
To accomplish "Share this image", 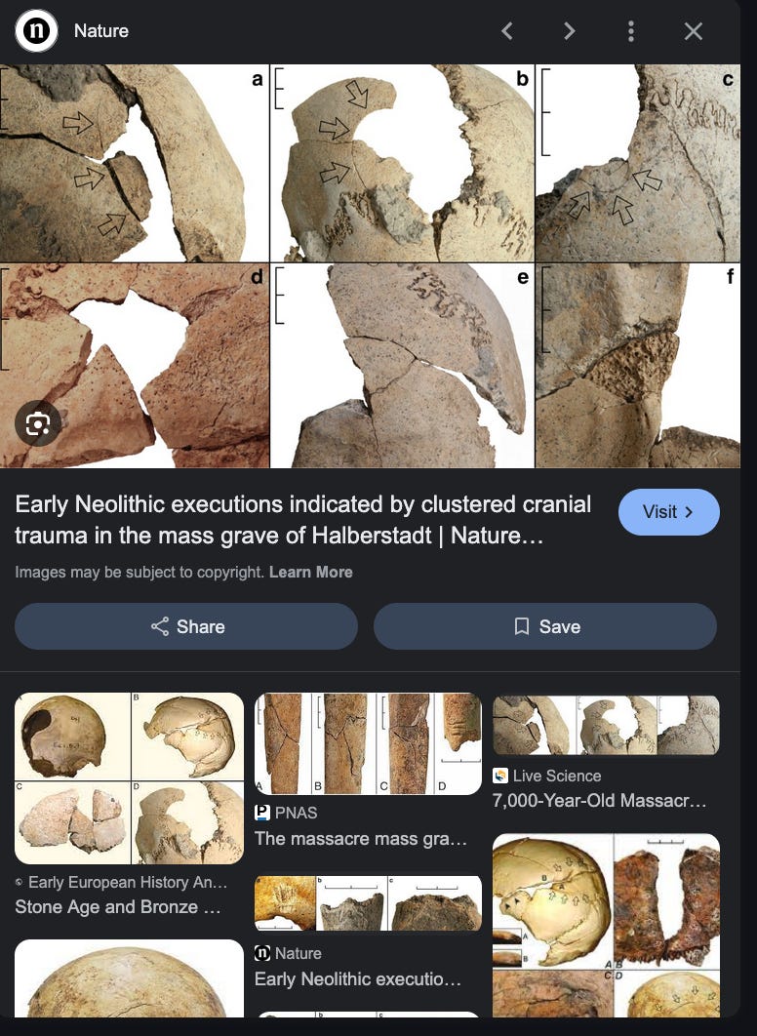I will 186,626.
